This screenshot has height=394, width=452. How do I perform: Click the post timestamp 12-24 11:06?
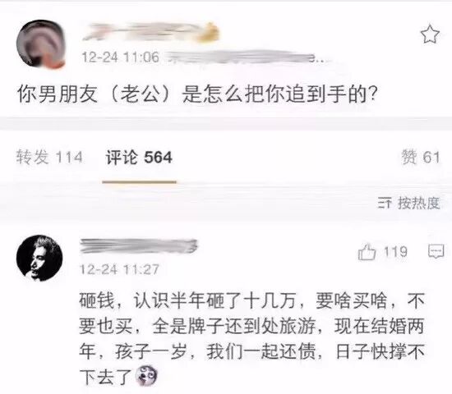(x=120, y=57)
